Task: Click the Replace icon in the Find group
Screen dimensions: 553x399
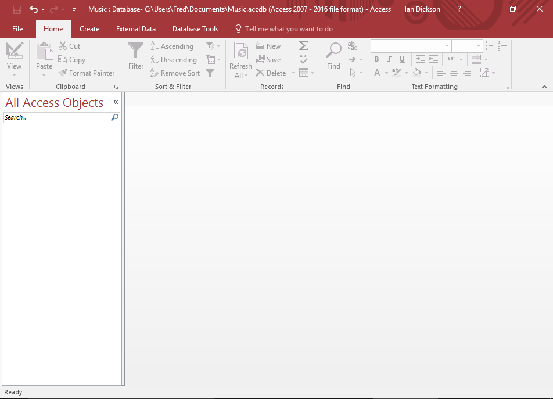Action: [x=353, y=46]
